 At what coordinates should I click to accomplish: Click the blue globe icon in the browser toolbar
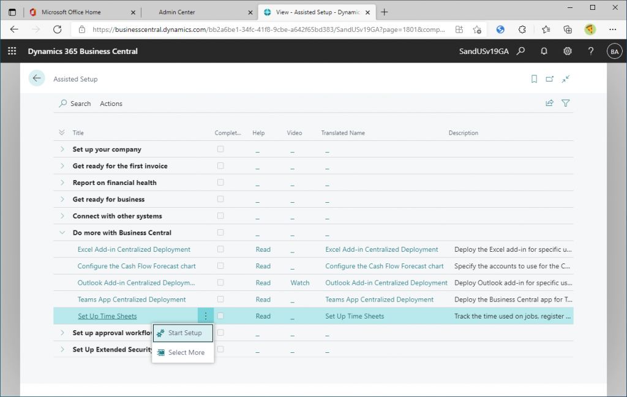click(x=500, y=29)
